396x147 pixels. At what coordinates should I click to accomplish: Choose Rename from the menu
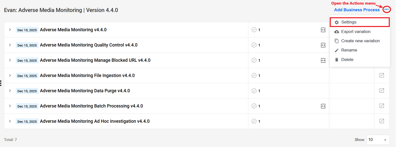pos(360,50)
